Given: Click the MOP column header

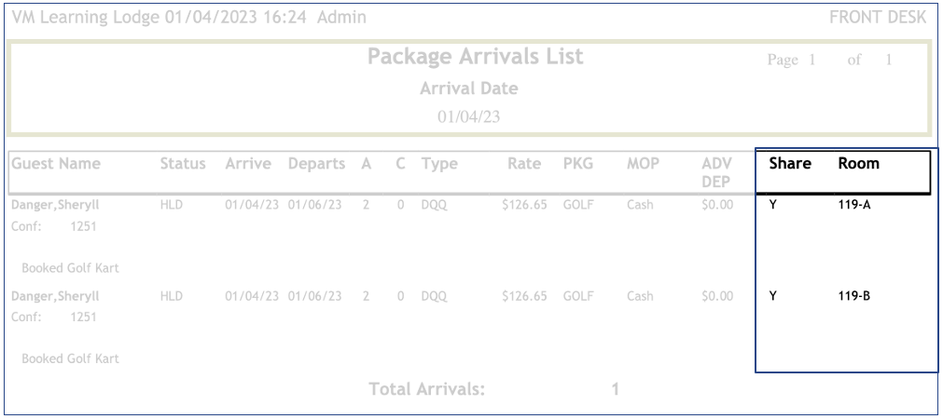Looking at the screenshot, I should click(x=643, y=164).
